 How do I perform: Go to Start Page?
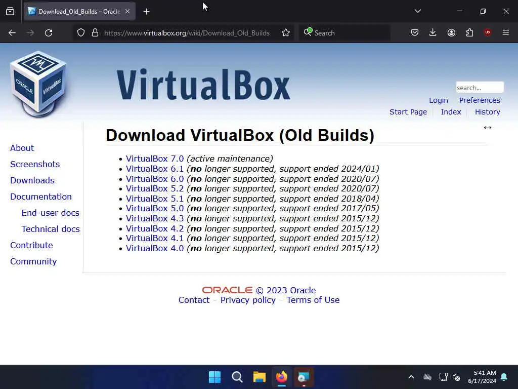pyautogui.click(x=408, y=112)
